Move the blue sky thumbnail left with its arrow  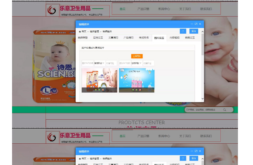click(x=133, y=90)
